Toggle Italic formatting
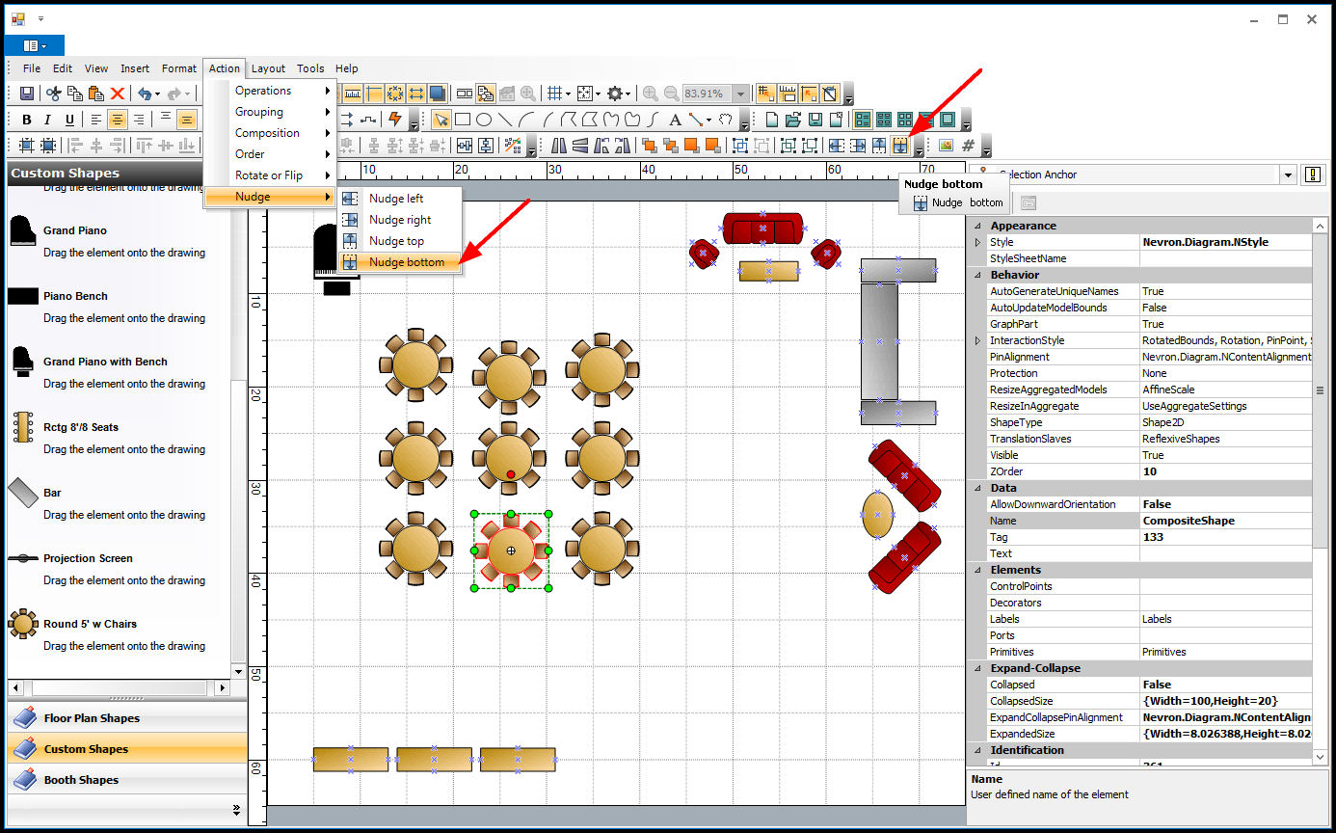1336x833 pixels. (48, 120)
